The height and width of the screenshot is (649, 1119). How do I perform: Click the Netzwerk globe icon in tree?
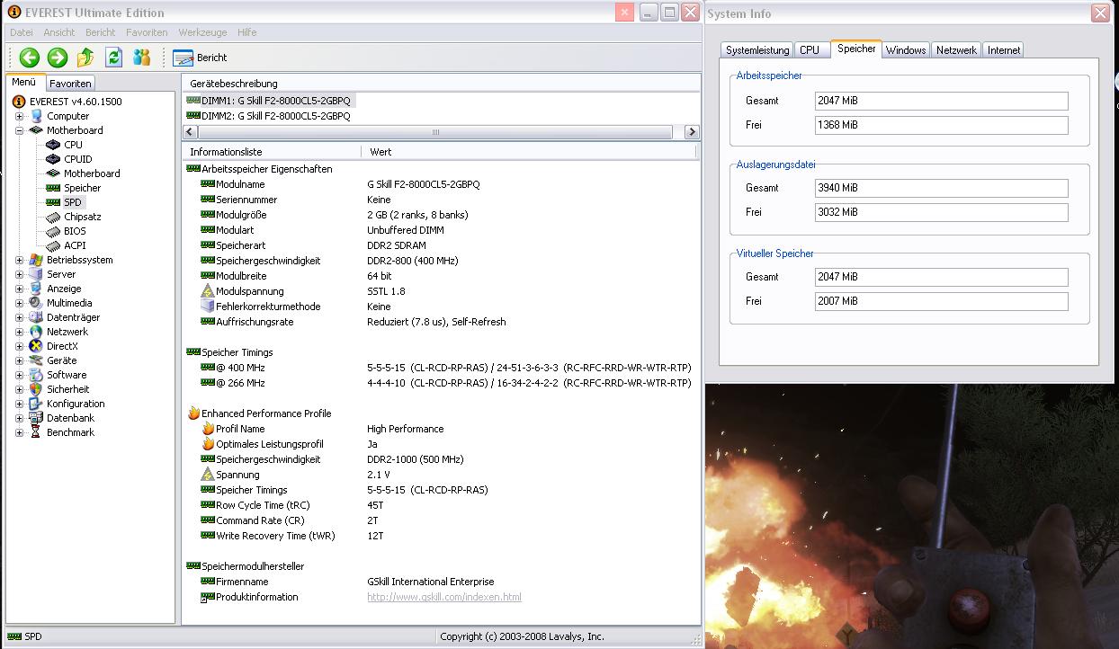(36, 332)
